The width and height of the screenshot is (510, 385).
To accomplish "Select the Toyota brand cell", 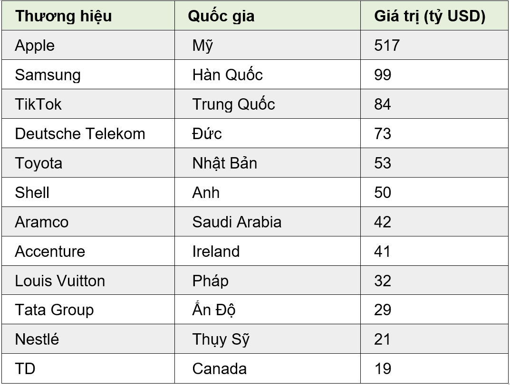I will [x=38, y=163].
